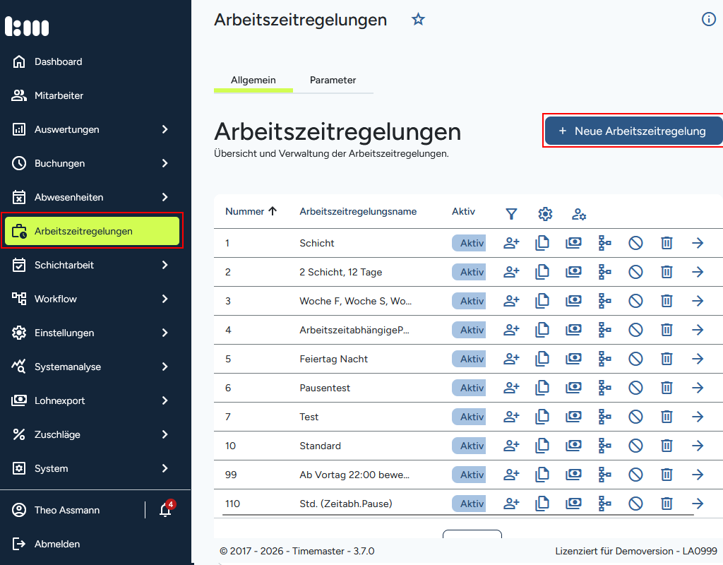Open hierarchy icon for row 4 ArbeitszeitabhängigeP
This screenshot has height=565, width=723.
point(604,329)
